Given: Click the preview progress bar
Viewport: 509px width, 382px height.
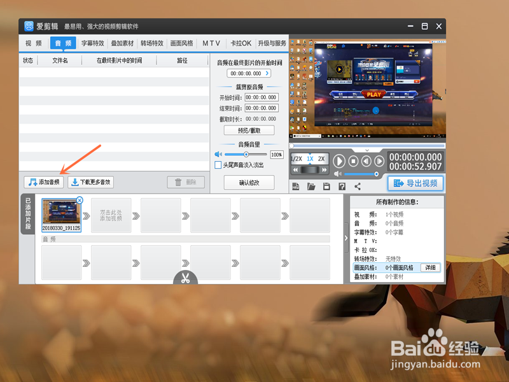Looking at the screenshot, I should click(x=368, y=146).
